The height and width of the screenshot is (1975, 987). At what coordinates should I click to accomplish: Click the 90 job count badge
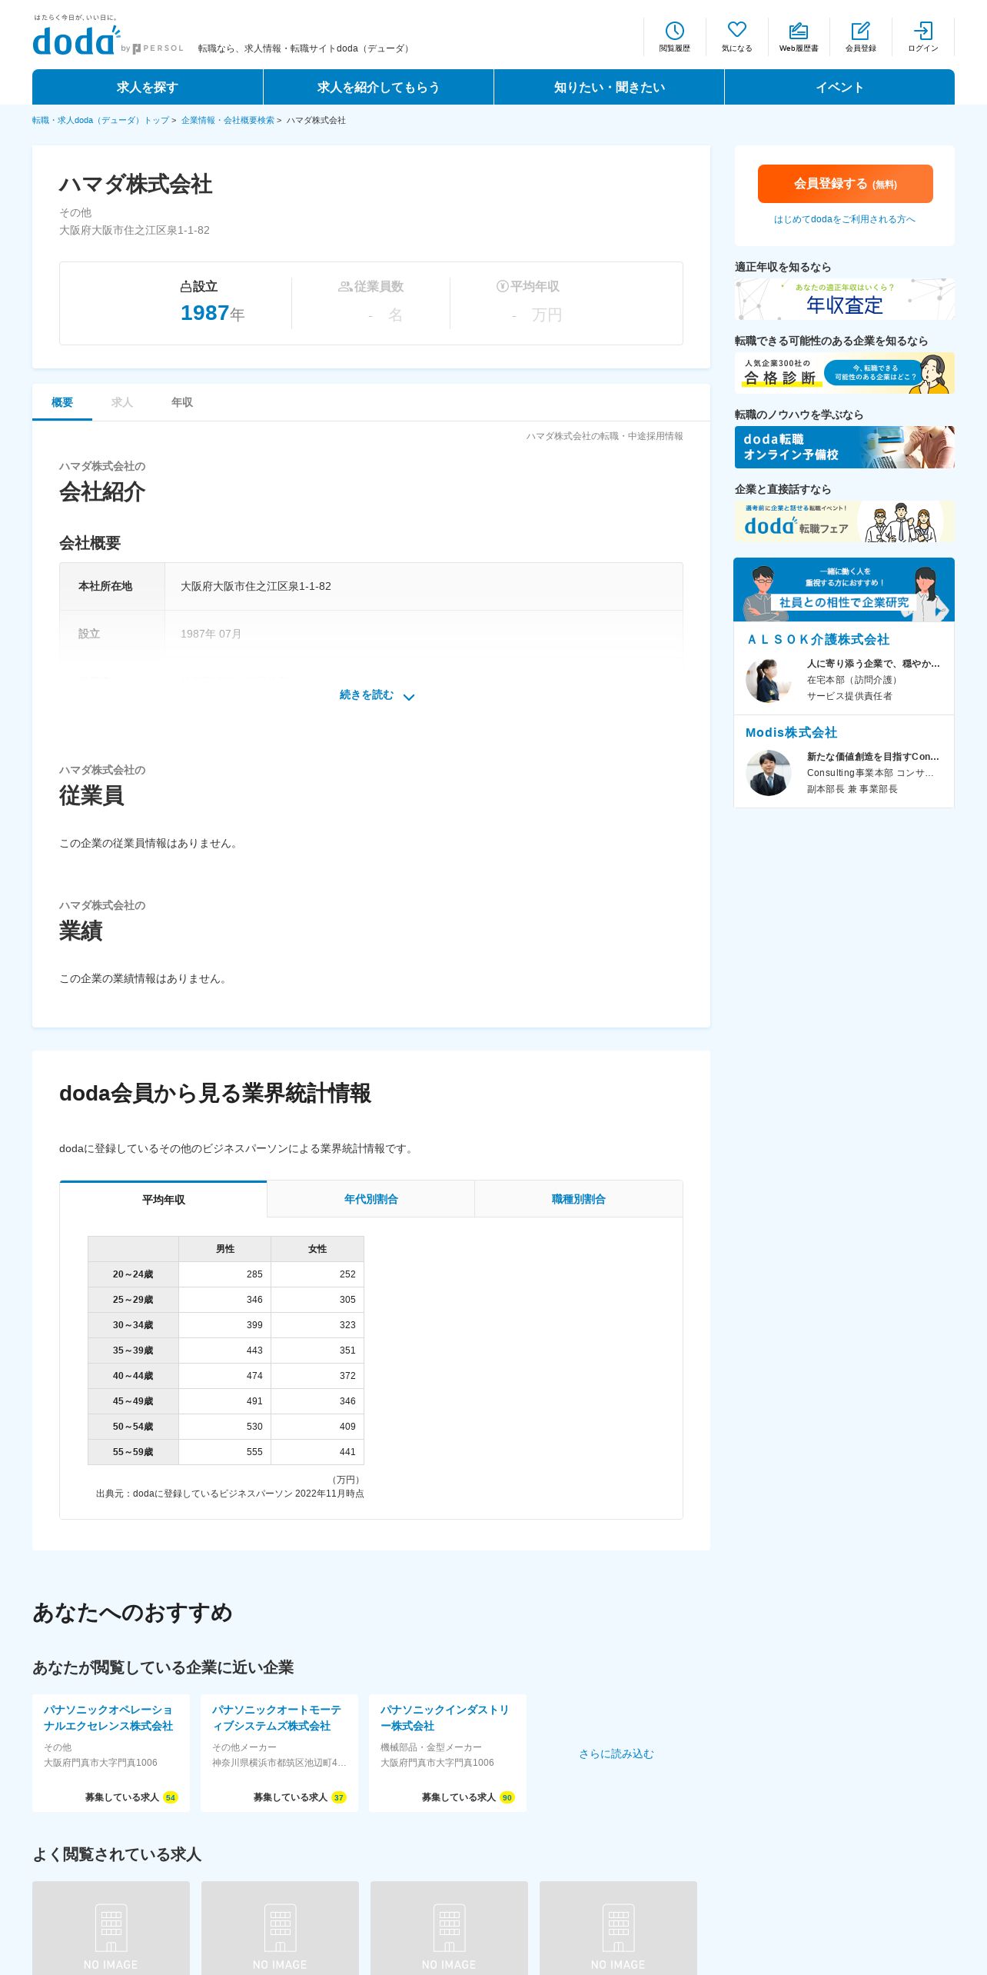click(x=507, y=1797)
